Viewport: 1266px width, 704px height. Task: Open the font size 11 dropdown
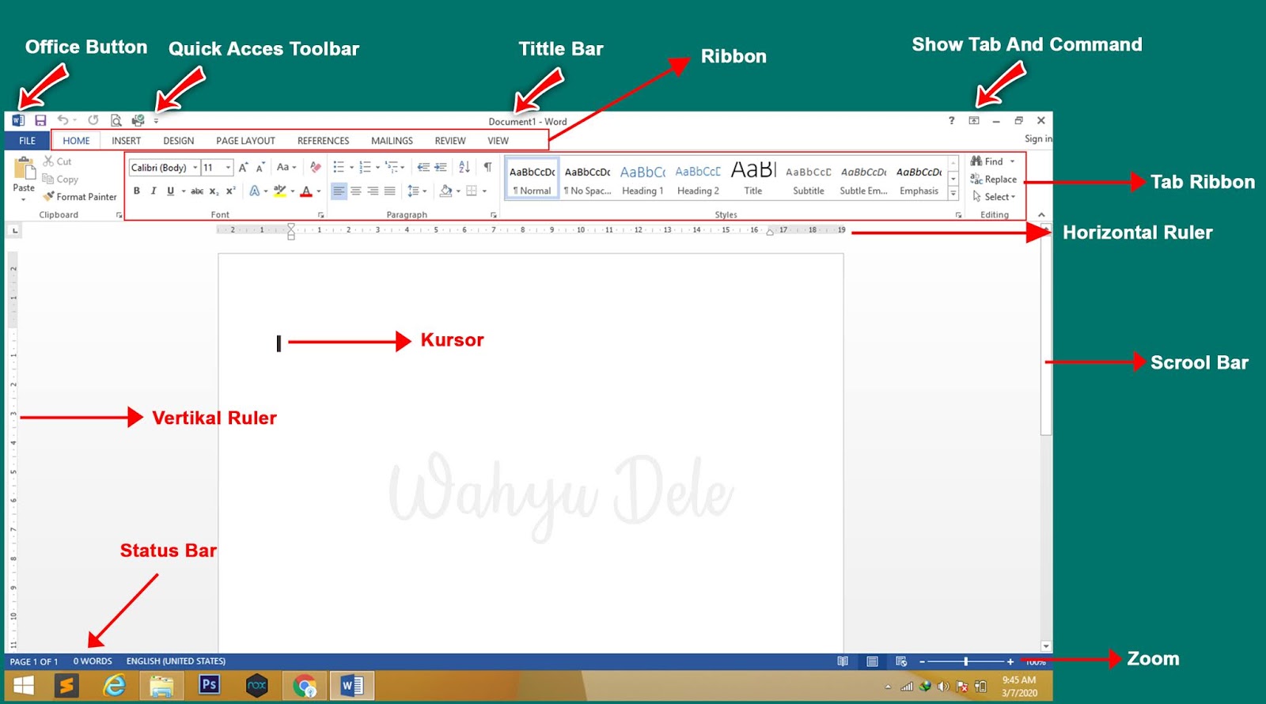pyautogui.click(x=228, y=168)
